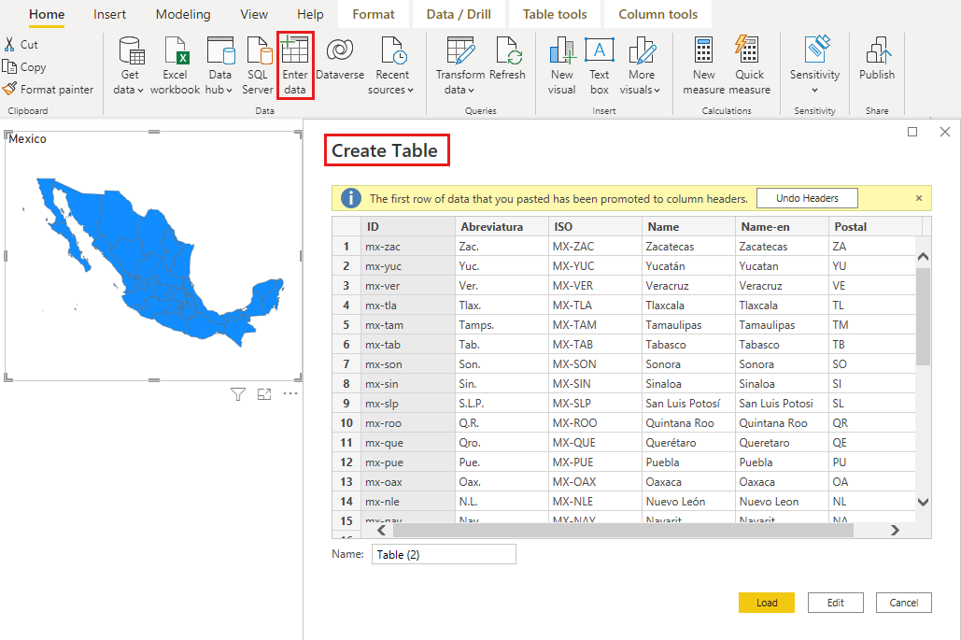Image resolution: width=961 pixels, height=640 pixels.
Task: Open the filter icon on Mexico map visual
Action: (238, 394)
